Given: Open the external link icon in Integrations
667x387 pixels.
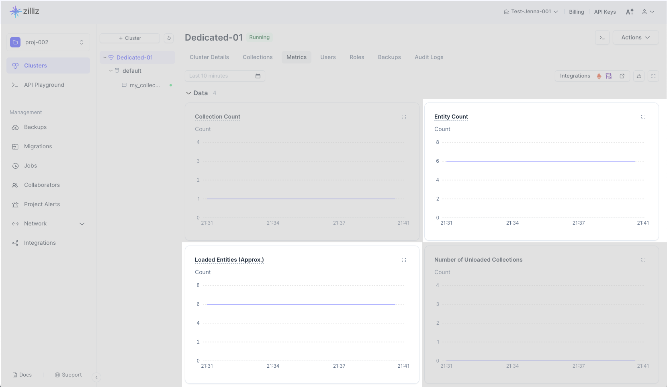Looking at the screenshot, I should [x=622, y=76].
